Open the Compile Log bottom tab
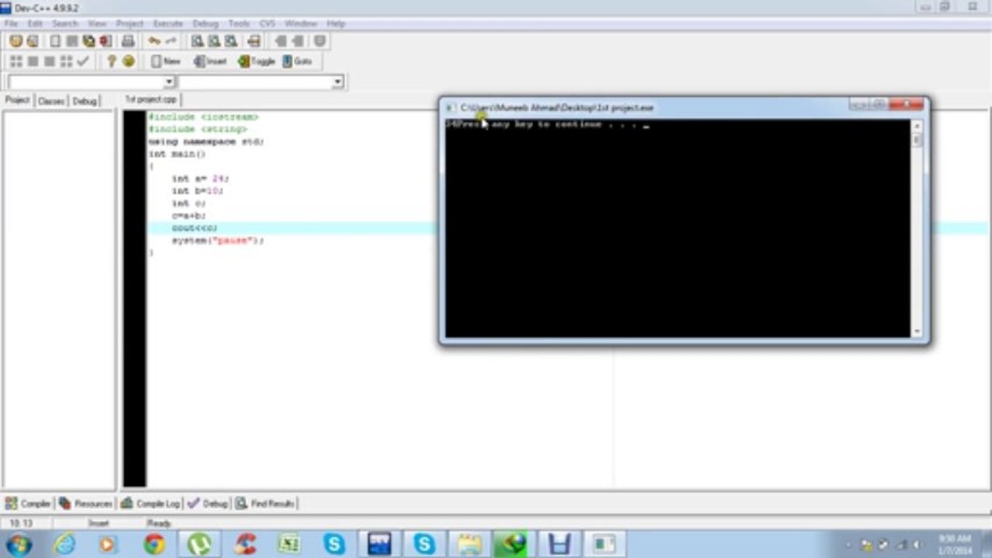The height and width of the screenshot is (558, 992). (150, 504)
